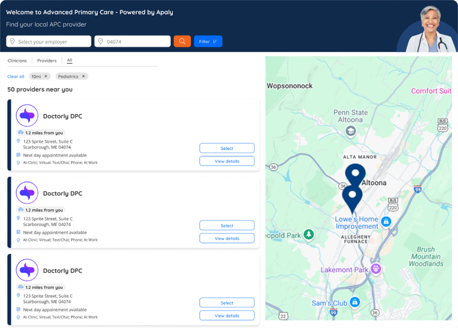Switch to the Clinicians tab
Screen dimensions: 458x328
coord(17,61)
